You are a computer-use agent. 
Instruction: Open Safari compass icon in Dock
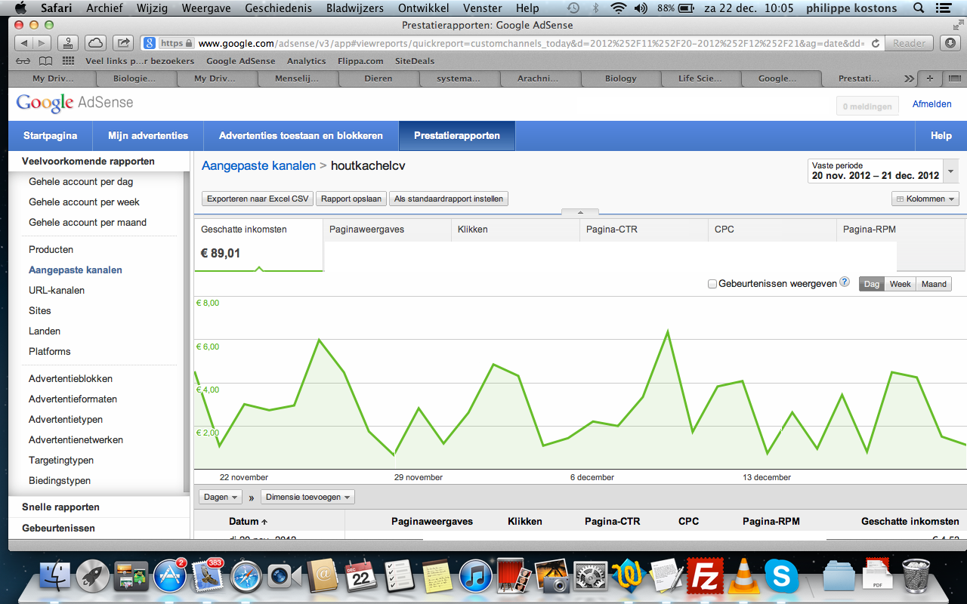tap(246, 576)
